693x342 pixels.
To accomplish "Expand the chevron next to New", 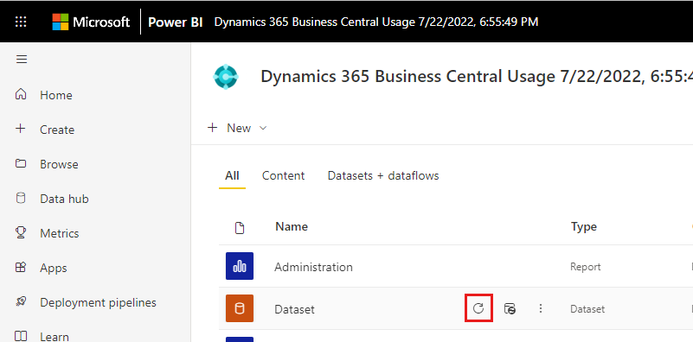I will point(263,129).
